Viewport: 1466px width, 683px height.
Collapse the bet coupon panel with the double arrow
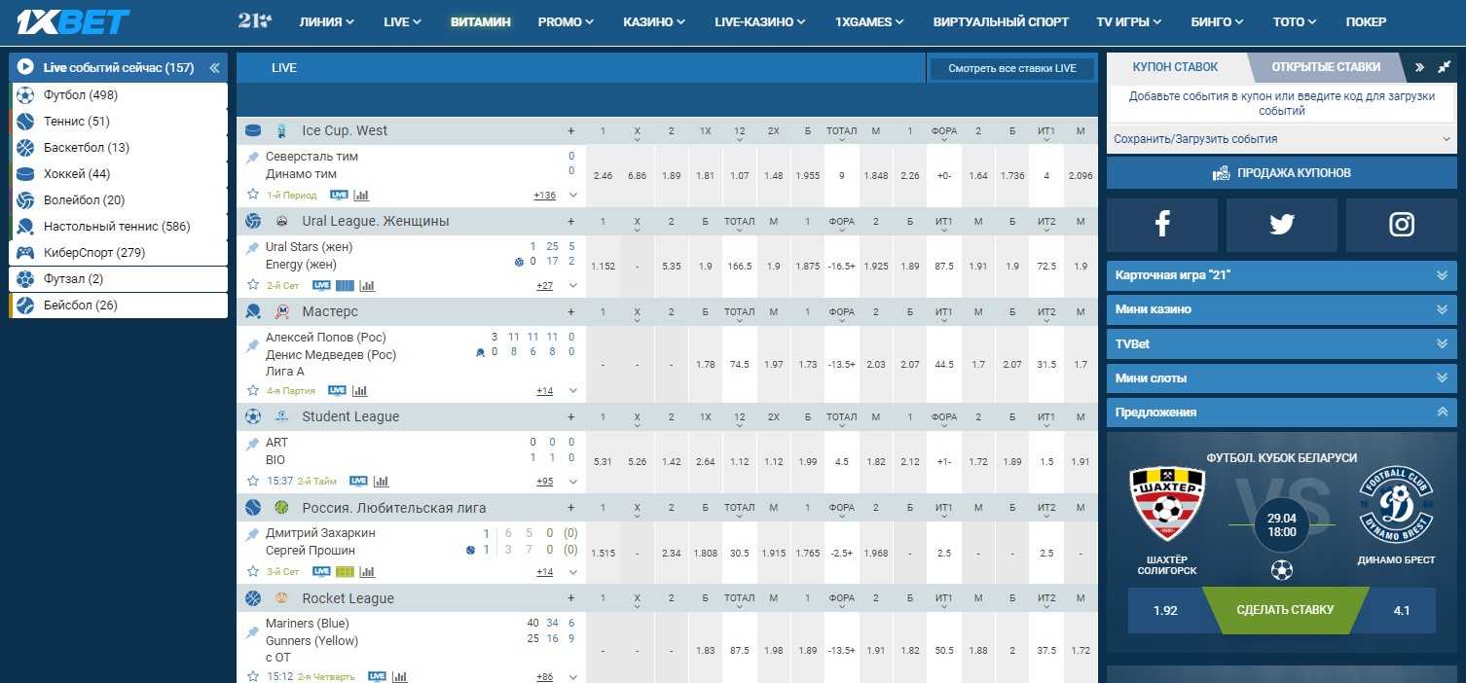[1420, 67]
